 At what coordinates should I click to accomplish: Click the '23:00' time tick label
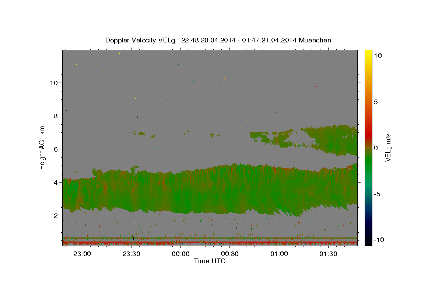point(82,254)
